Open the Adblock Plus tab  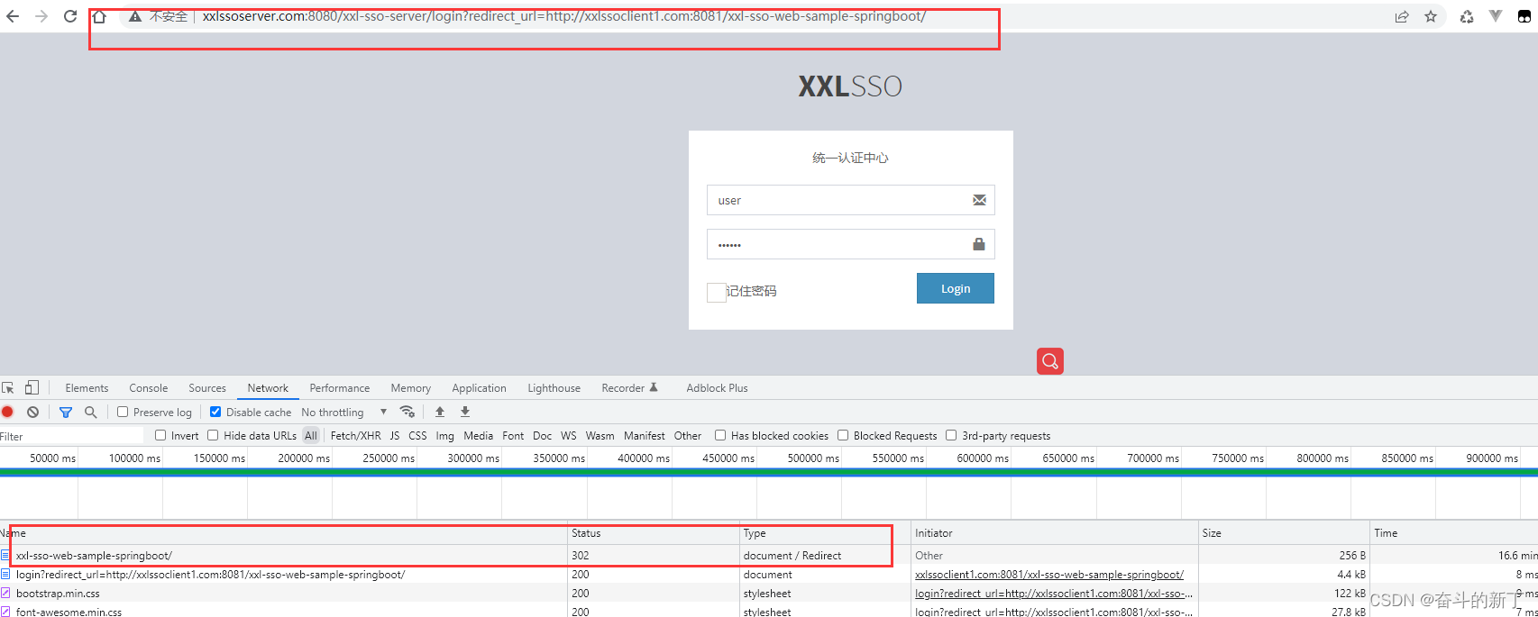717,388
